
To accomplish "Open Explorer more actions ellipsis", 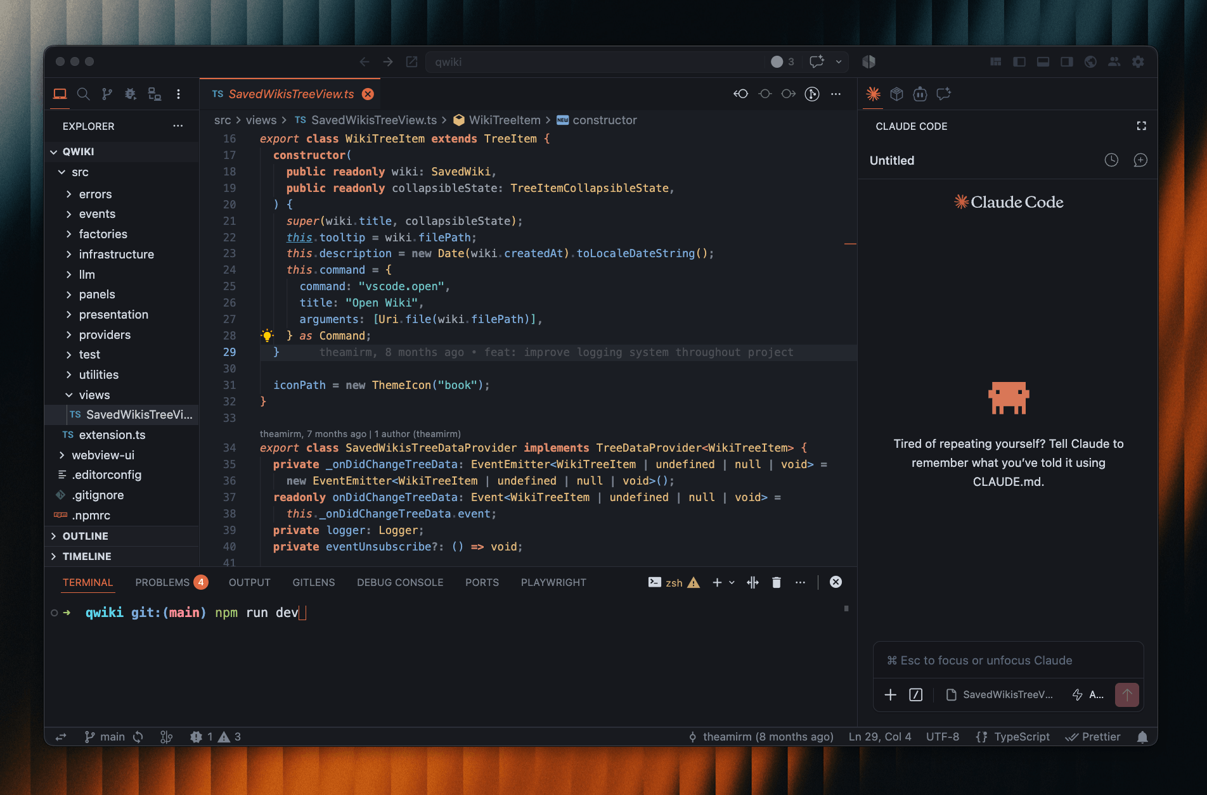I will pyautogui.click(x=178, y=126).
